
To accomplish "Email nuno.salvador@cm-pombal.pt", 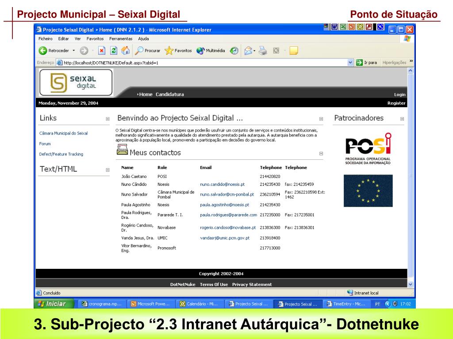I will pos(227,195).
